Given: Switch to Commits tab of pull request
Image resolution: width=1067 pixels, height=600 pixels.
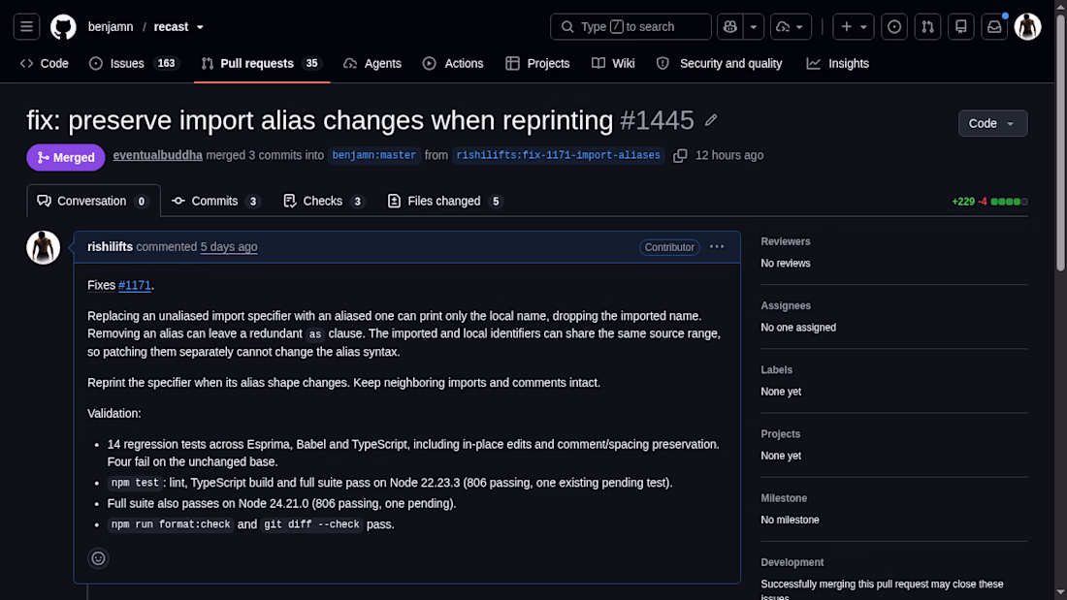Looking at the screenshot, I should [x=215, y=202].
